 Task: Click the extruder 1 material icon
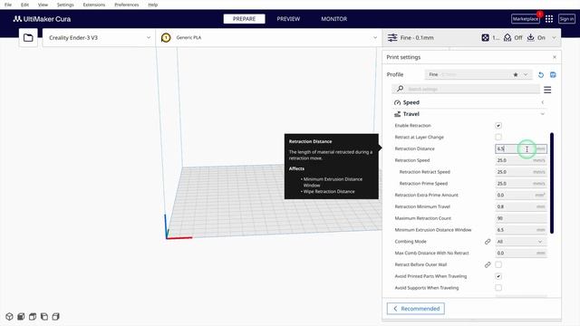pos(166,38)
